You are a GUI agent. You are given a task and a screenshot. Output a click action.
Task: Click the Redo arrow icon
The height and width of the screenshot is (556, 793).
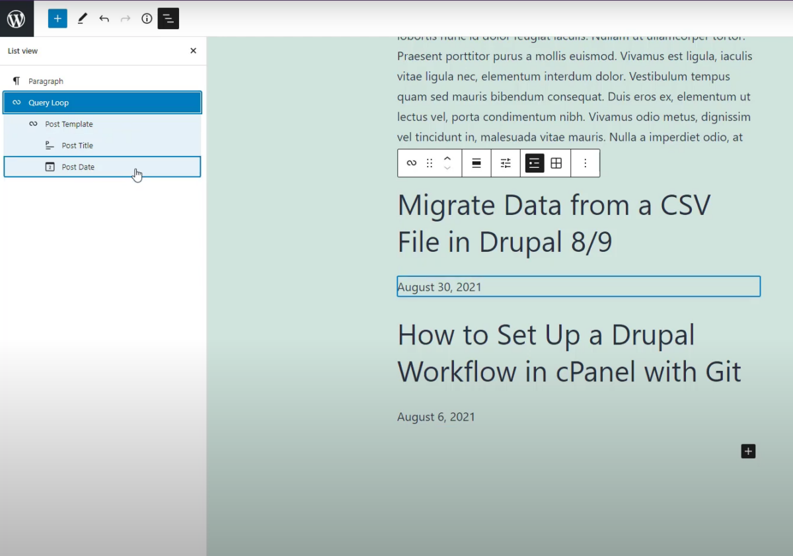(x=126, y=19)
